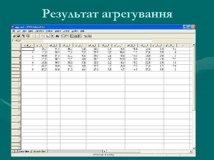This screenshot has width=214, height=160.
Task: Click the Use Sets toolbar icon
Action: [x=89, y=36]
